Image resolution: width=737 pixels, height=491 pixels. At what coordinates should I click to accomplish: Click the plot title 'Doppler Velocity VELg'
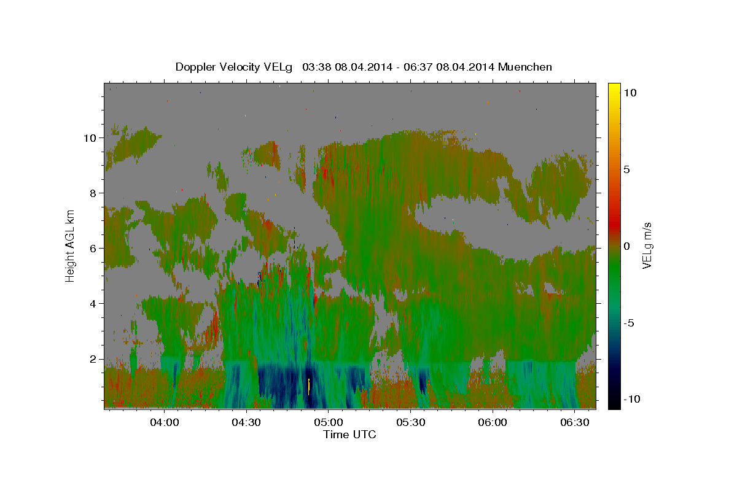(x=235, y=67)
